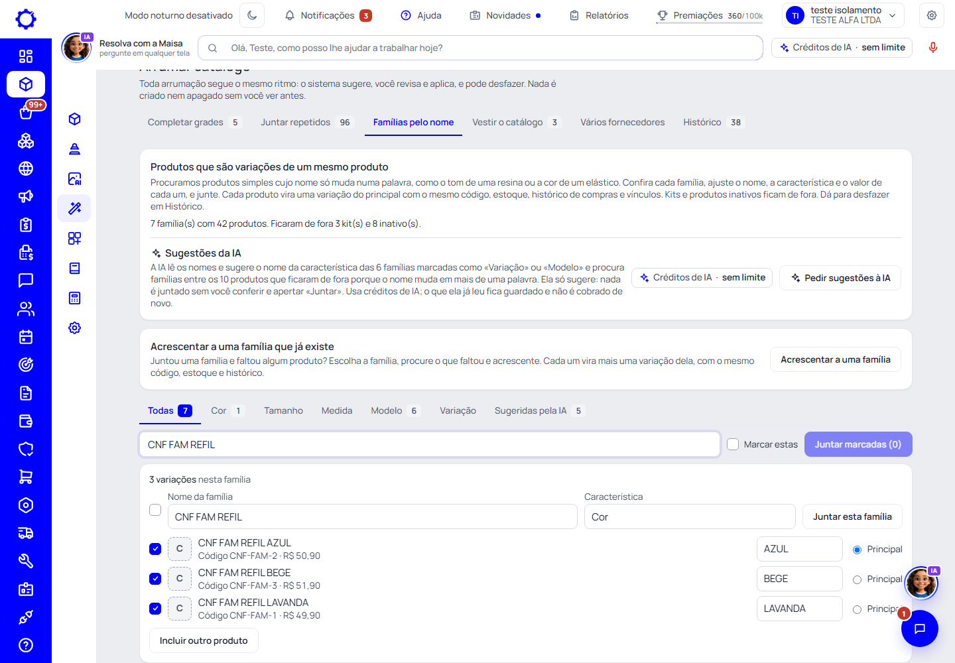Switch to the 'Juntar repetidos' tab
955x663 pixels.
pos(306,122)
